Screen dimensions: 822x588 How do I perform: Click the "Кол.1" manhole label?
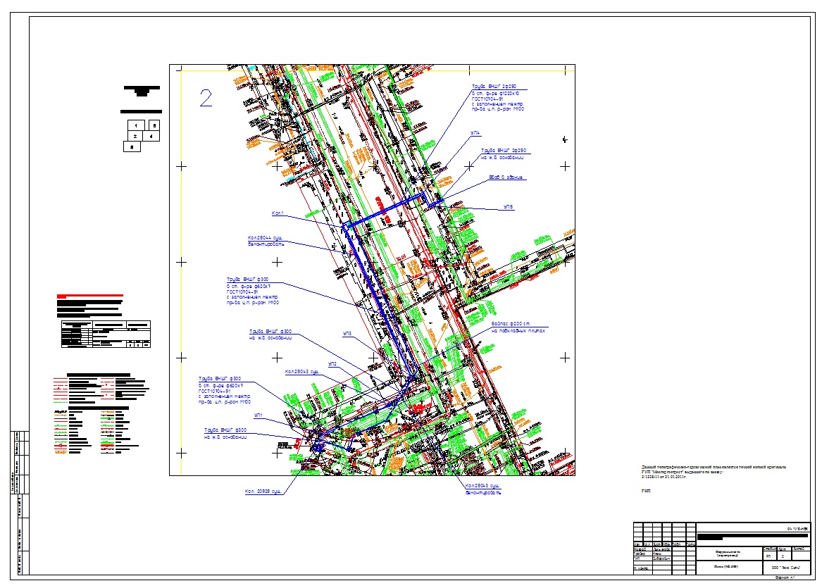coord(278,213)
